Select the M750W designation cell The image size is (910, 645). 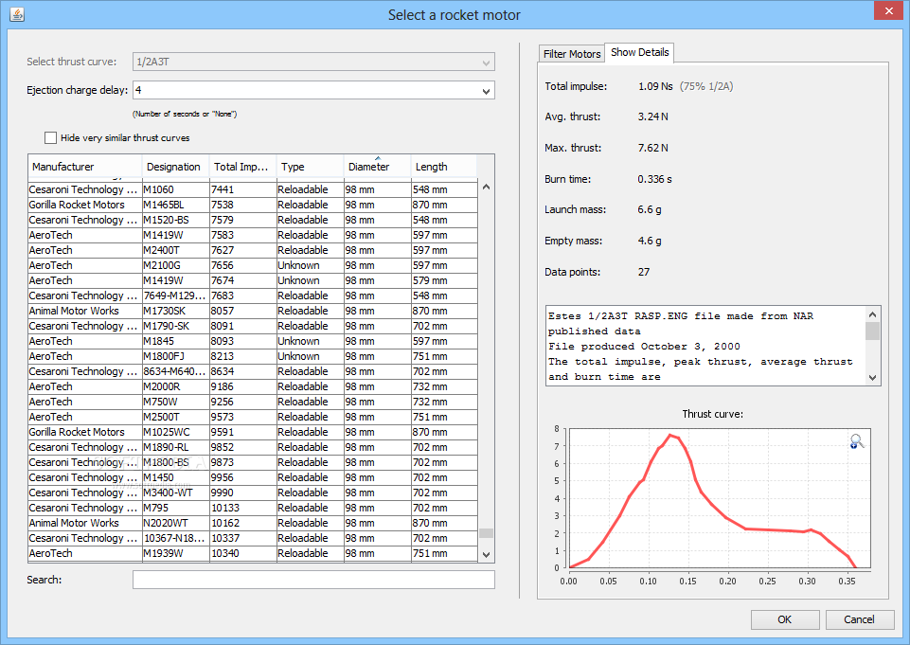(176, 402)
